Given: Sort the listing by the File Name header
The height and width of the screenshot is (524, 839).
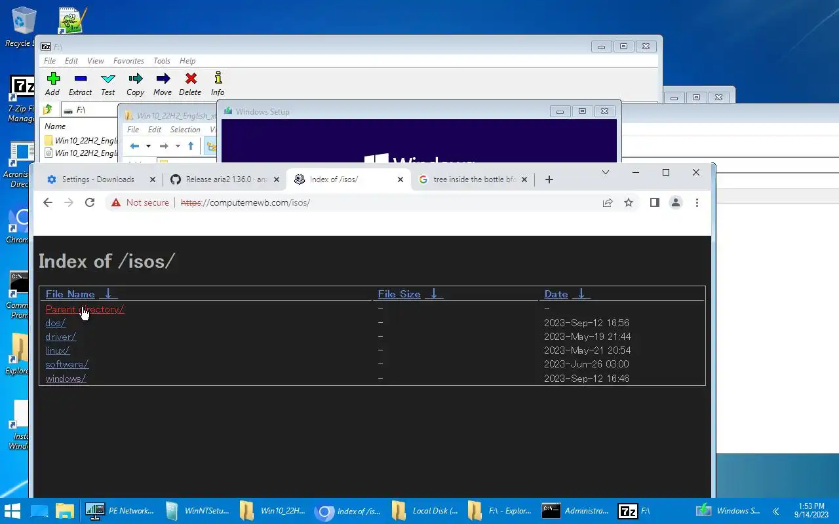Looking at the screenshot, I should (x=70, y=294).
